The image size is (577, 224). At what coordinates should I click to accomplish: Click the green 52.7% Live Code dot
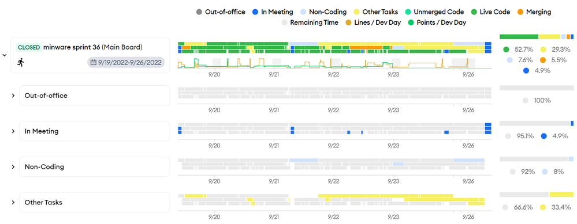(x=507, y=49)
